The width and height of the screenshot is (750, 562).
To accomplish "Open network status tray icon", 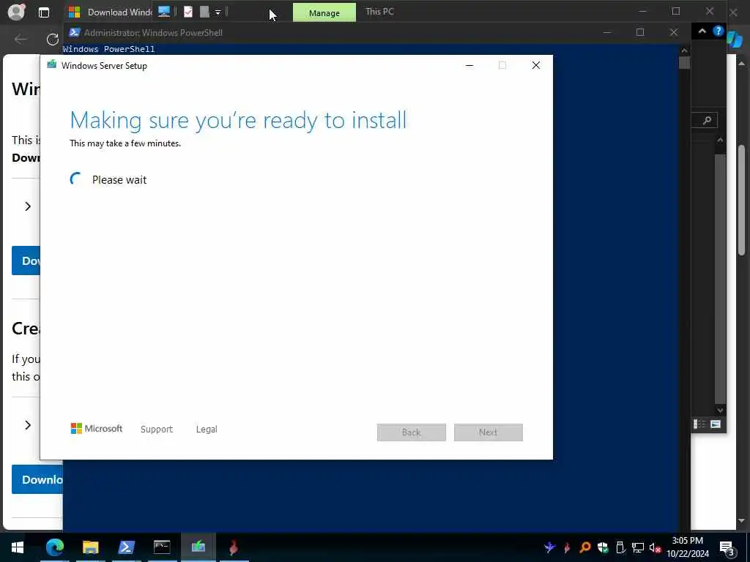I will (638, 547).
